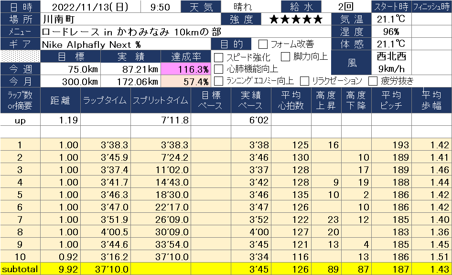Enable the スピード強化 checkbox
Screen dimensions: 452x275
tap(218, 57)
